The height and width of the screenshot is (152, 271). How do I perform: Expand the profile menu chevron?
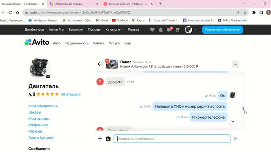195,30
